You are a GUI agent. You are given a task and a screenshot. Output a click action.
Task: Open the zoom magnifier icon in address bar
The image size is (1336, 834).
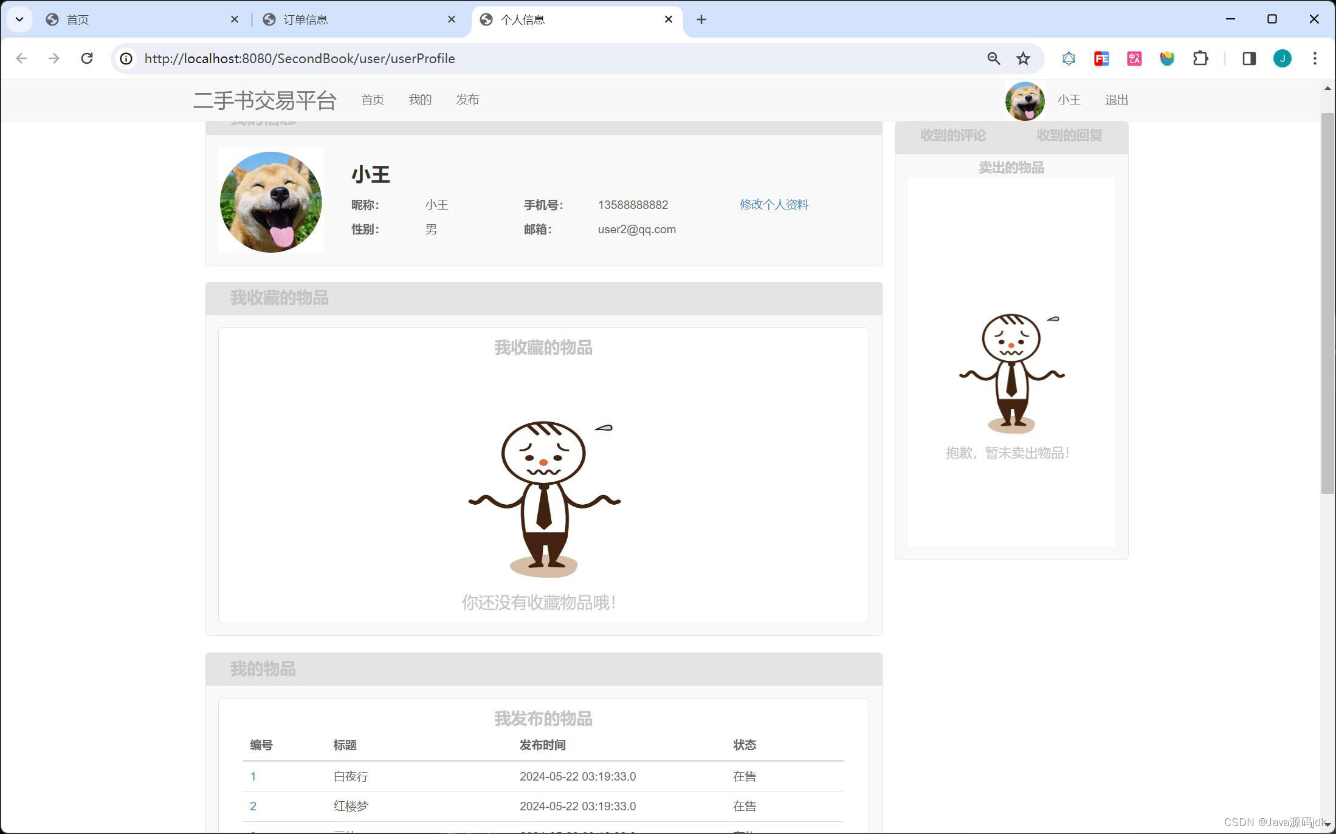[x=993, y=58]
